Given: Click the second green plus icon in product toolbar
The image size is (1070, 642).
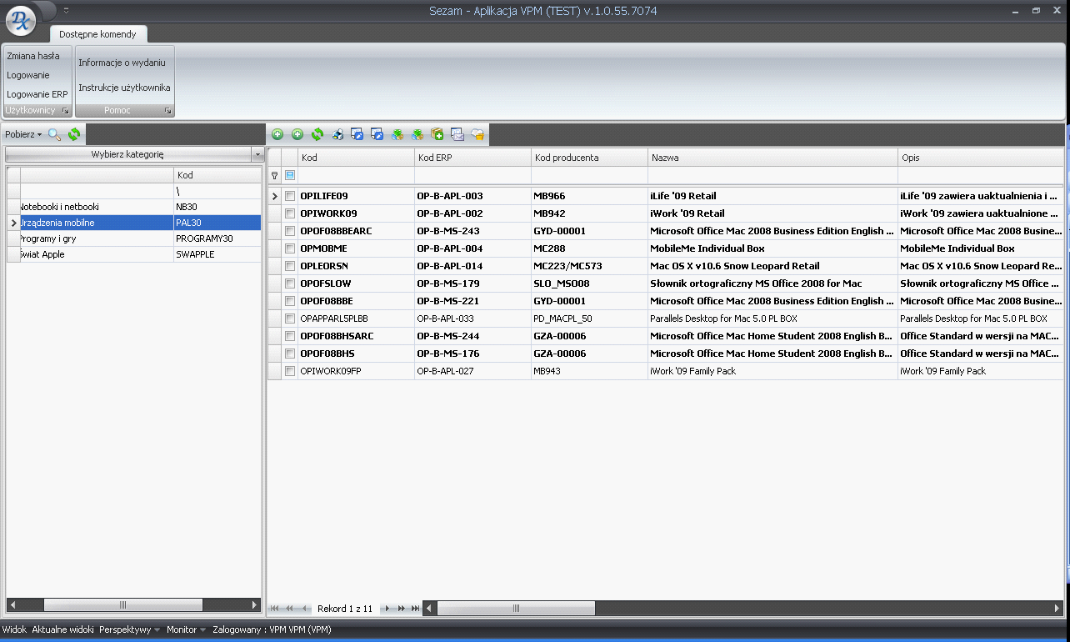Looking at the screenshot, I should click(x=297, y=134).
